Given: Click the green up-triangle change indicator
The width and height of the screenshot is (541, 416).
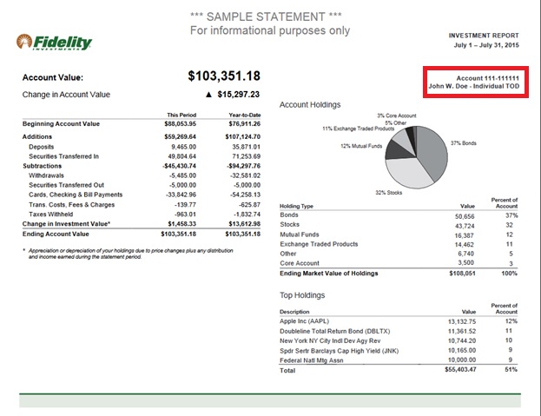Looking at the screenshot, I should coord(208,95).
